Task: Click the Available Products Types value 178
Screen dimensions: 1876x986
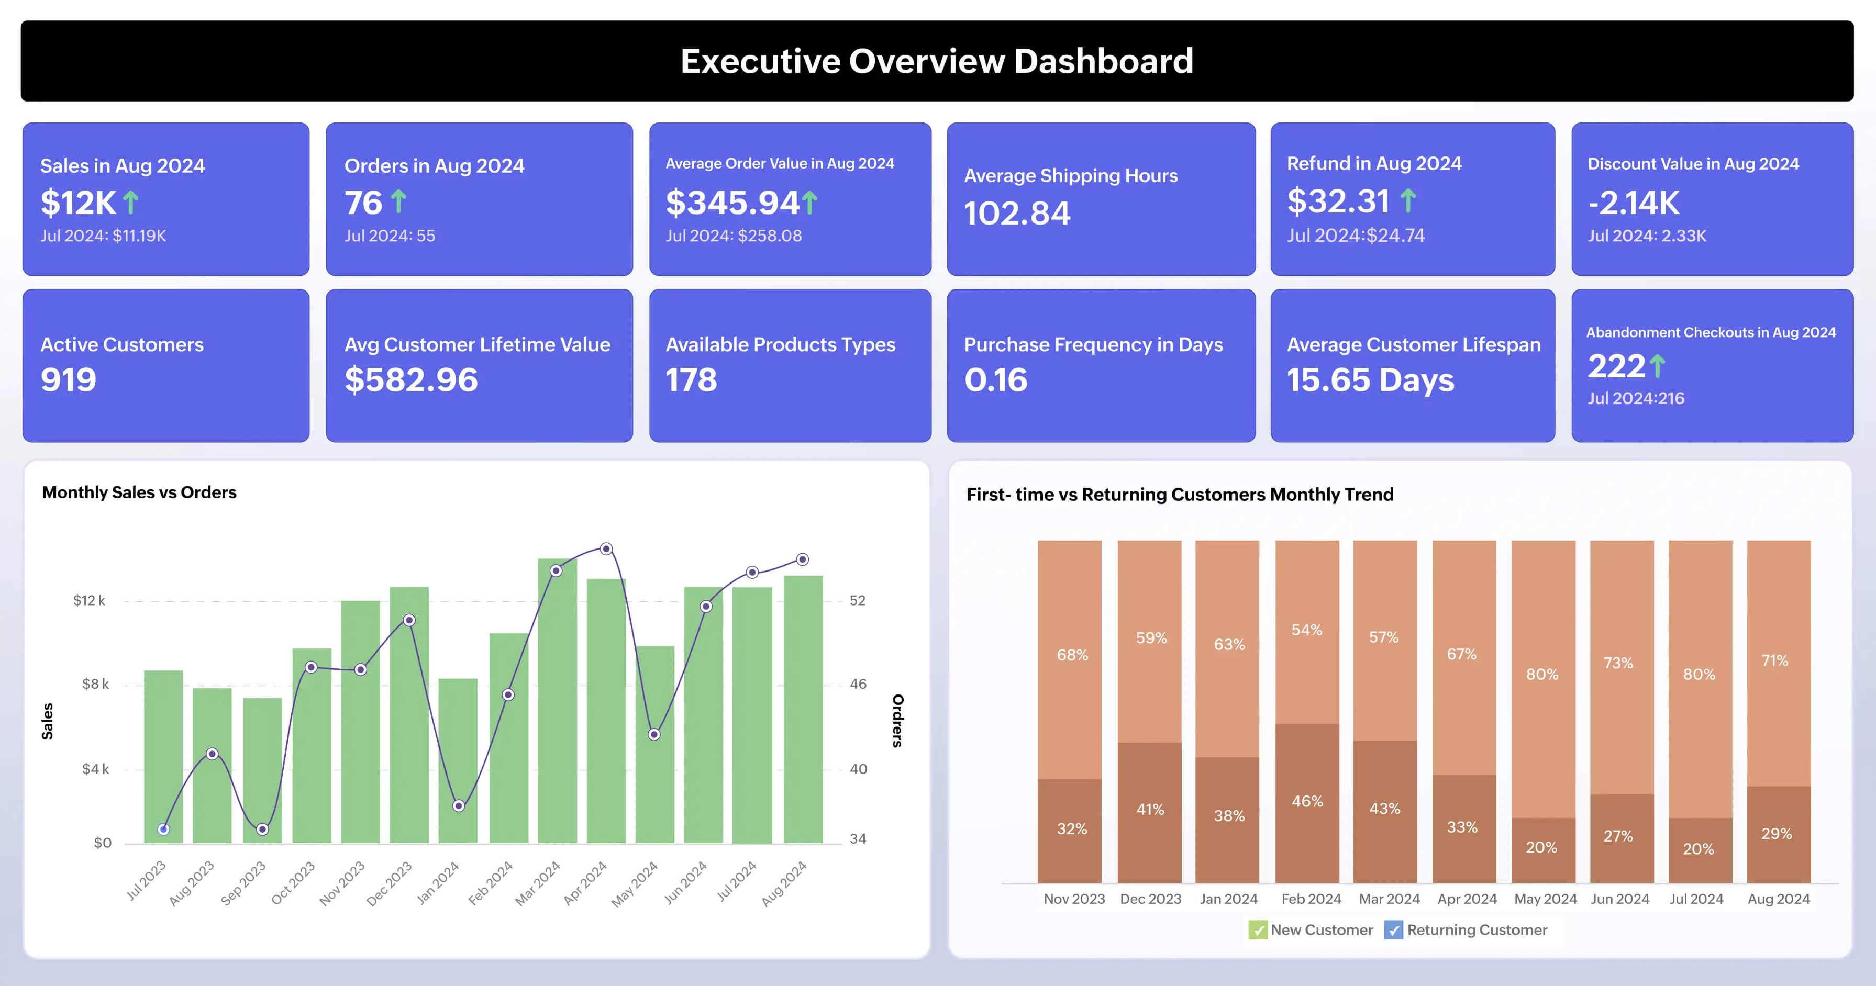Action: coord(691,380)
